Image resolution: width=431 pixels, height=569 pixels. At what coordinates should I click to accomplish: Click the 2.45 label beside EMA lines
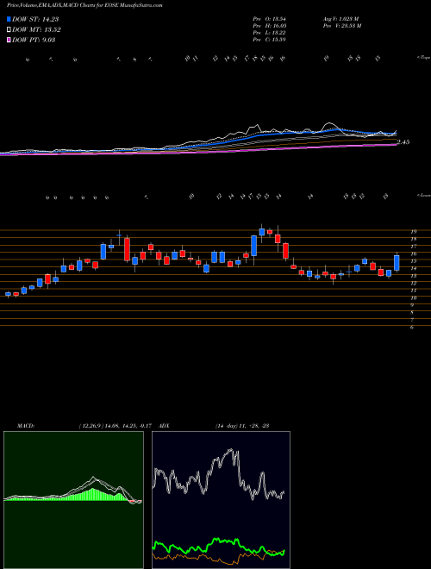[403, 142]
